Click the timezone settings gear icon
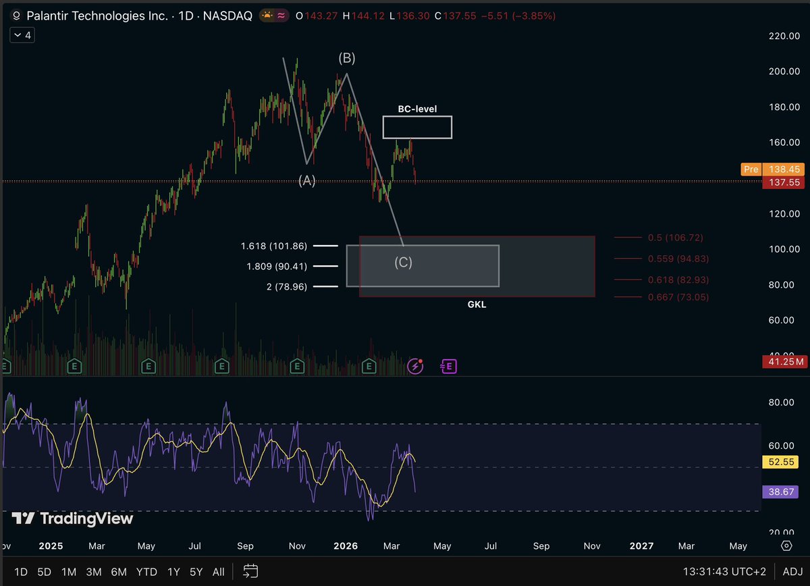 pyautogui.click(x=786, y=545)
